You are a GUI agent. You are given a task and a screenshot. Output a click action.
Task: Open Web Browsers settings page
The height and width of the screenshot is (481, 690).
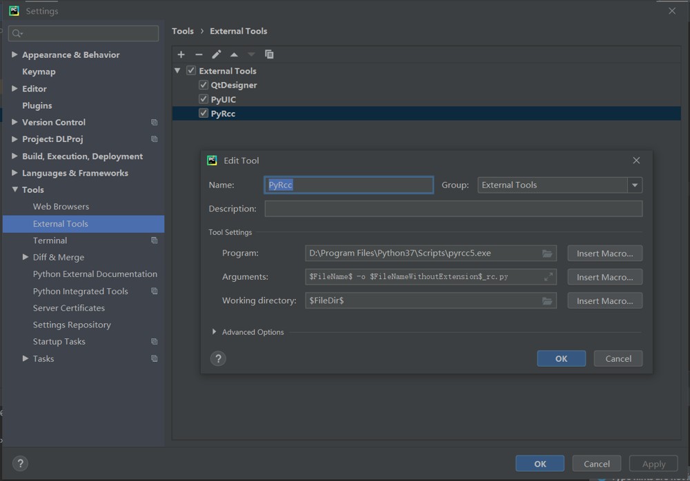[61, 207]
